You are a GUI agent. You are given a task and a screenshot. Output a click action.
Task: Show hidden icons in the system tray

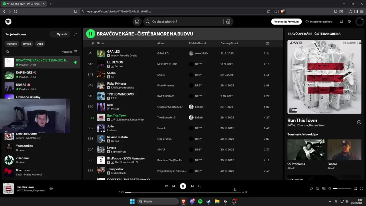tap(330, 201)
